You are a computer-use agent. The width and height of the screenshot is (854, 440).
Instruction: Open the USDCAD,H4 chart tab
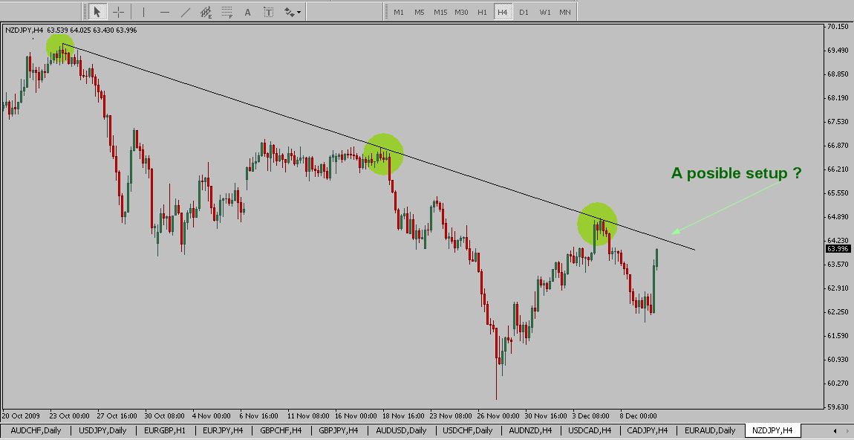click(x=590, y=430)
